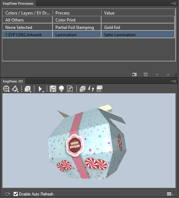This screenshot has height=198, width=179.
Task: Click the manual refresh icon
Action: pyautogui.click(x=7, y=194)
